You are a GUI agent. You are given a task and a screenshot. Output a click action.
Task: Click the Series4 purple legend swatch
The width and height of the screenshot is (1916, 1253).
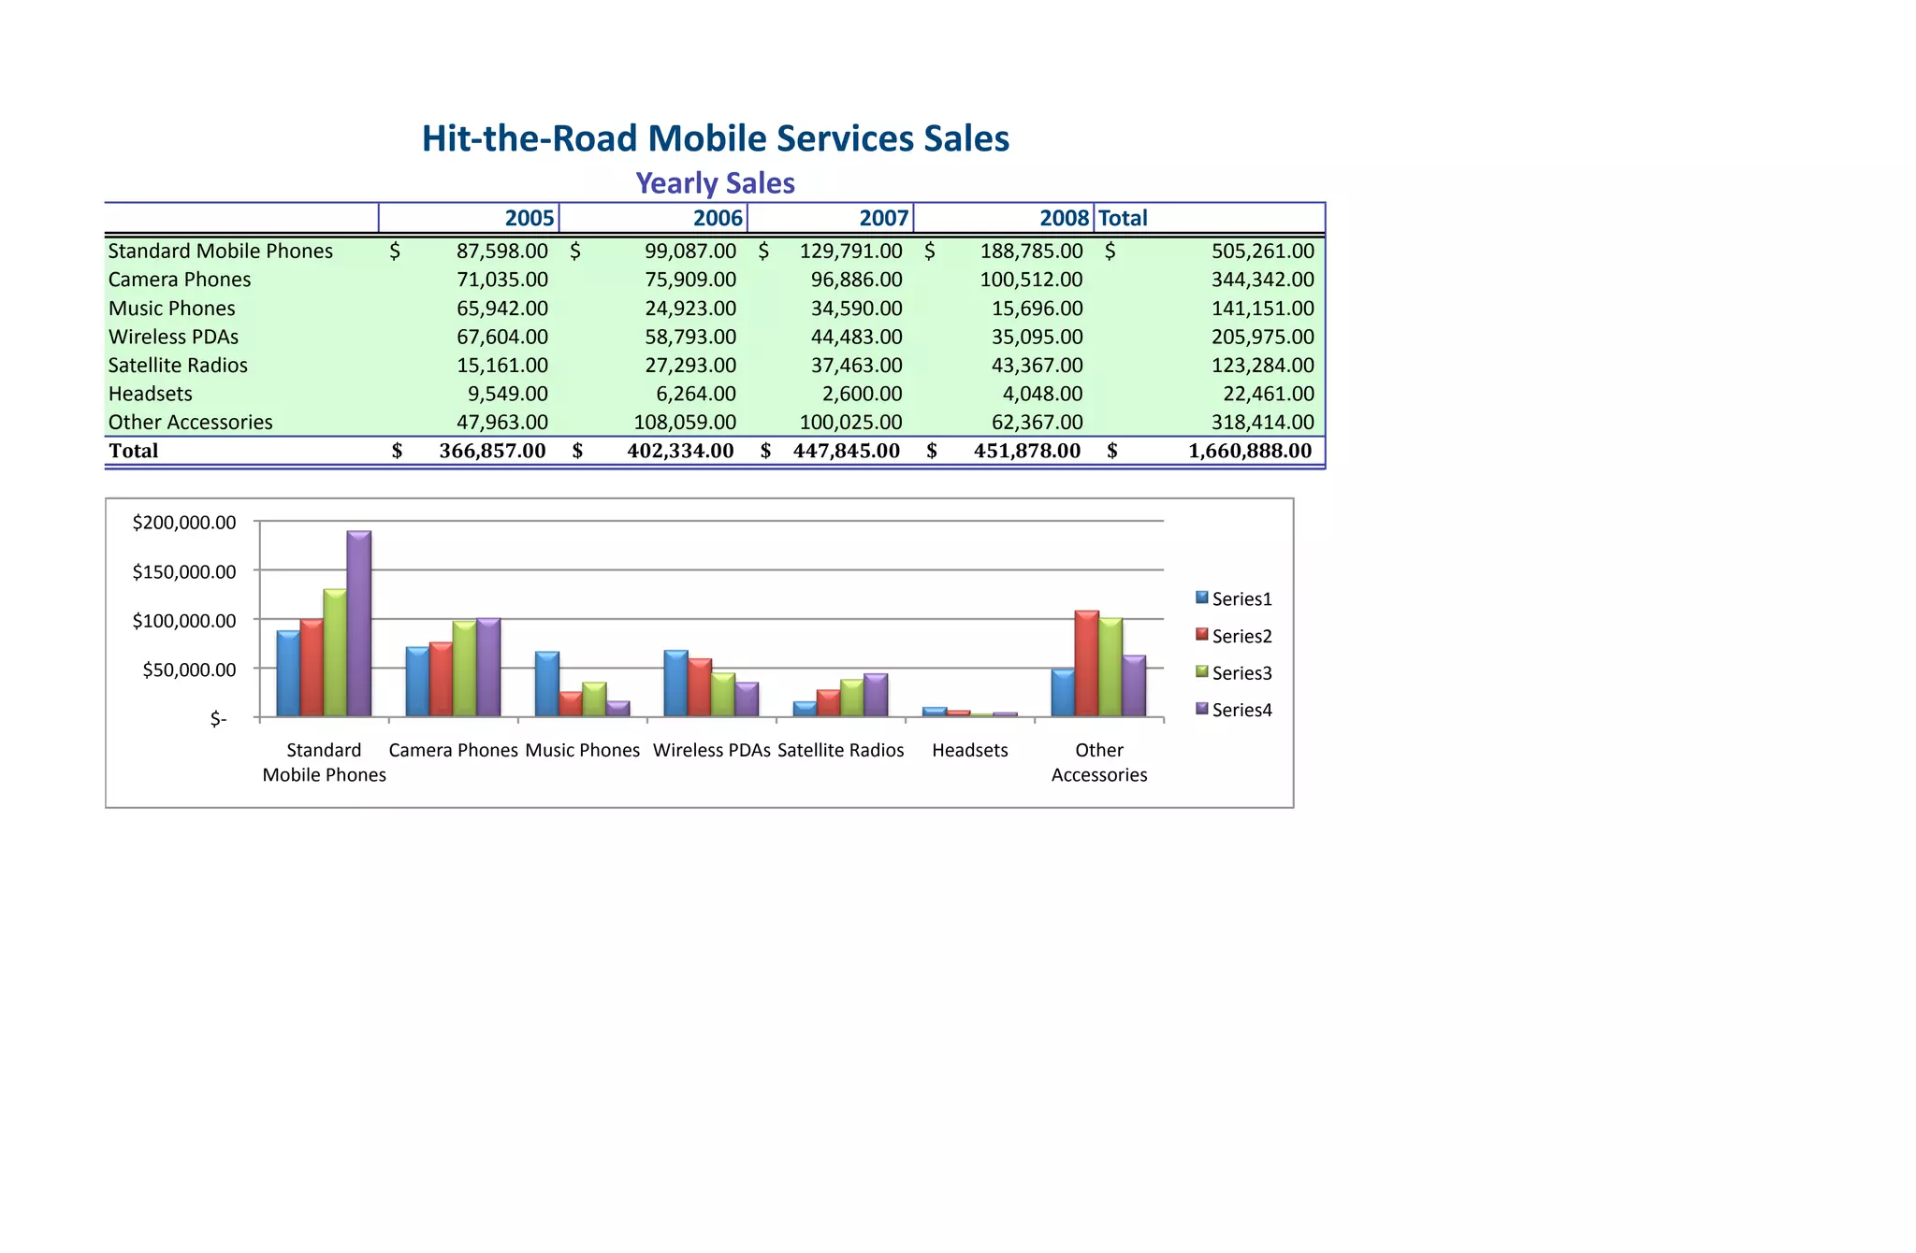coord(1202,709)
